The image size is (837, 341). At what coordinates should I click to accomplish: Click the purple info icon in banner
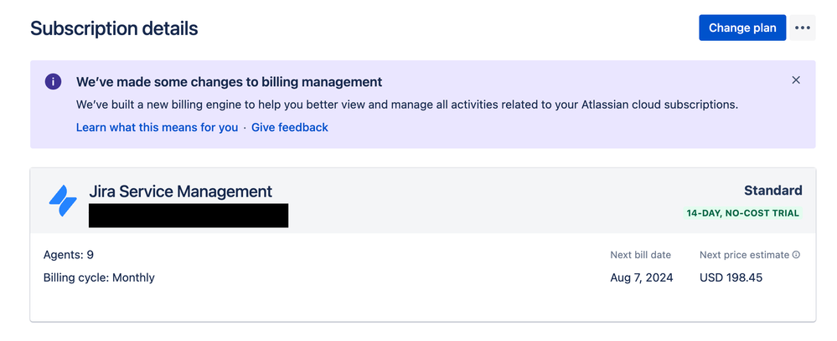click(x=53, y=82)
